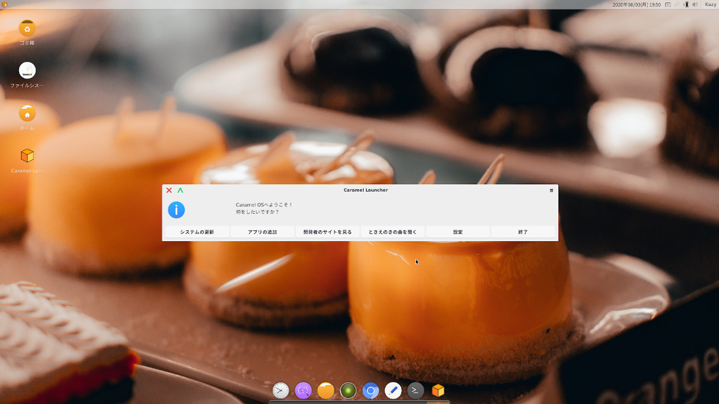719x404 pixels.
Task: Open the text editor from the dock
Action: point(393,391)
